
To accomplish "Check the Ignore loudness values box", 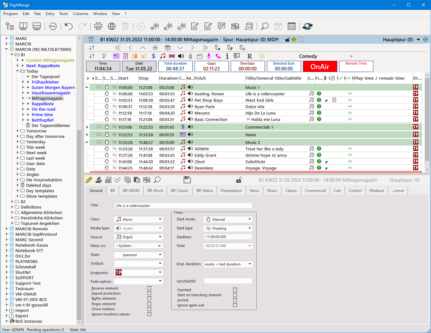I will pyautogui.click(x=149, y=314).
